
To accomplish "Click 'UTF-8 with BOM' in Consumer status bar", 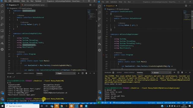I will tap(170, 103).
